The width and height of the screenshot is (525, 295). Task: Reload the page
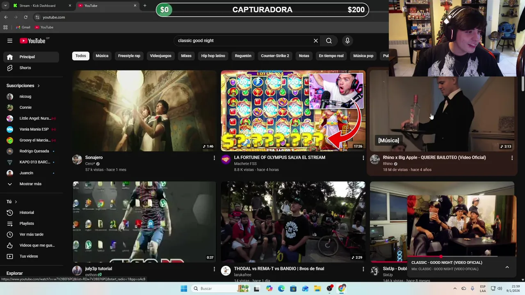[25, 17]
